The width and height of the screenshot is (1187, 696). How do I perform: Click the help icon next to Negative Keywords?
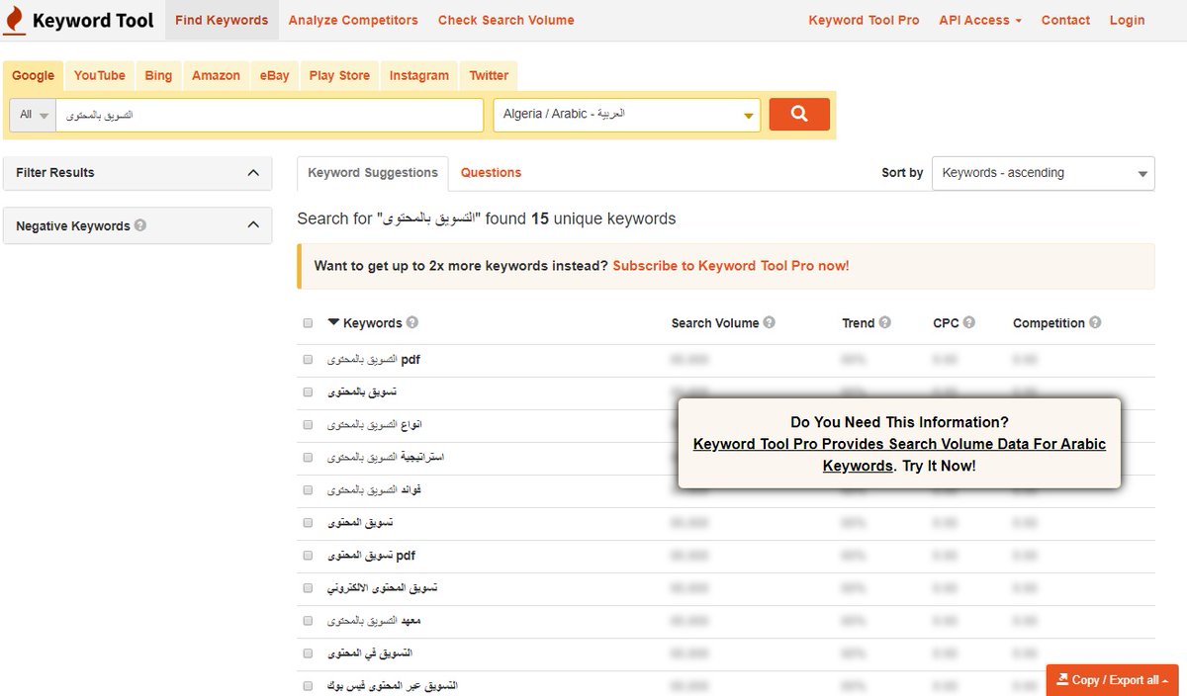140,225
